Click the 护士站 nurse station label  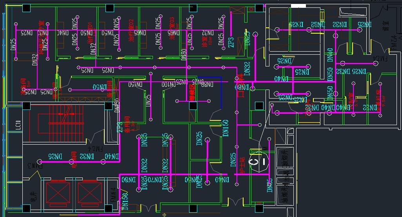(x=242, y=166)
